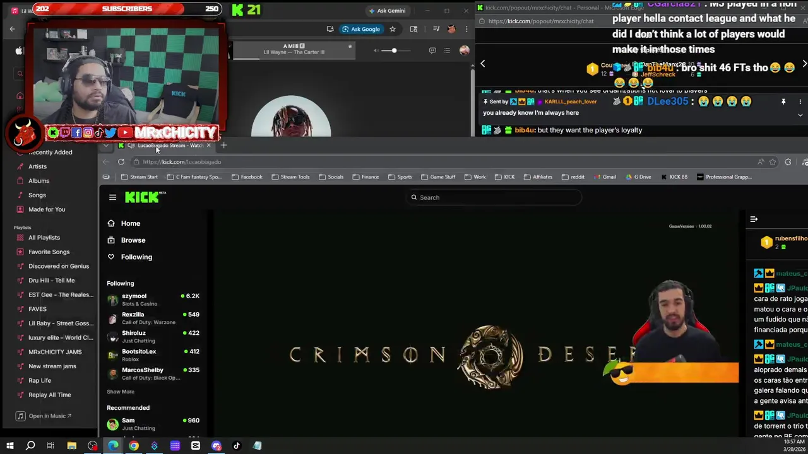The image size is (808, 454).
Task: Open recommended channel Sam
Action: 153,424
